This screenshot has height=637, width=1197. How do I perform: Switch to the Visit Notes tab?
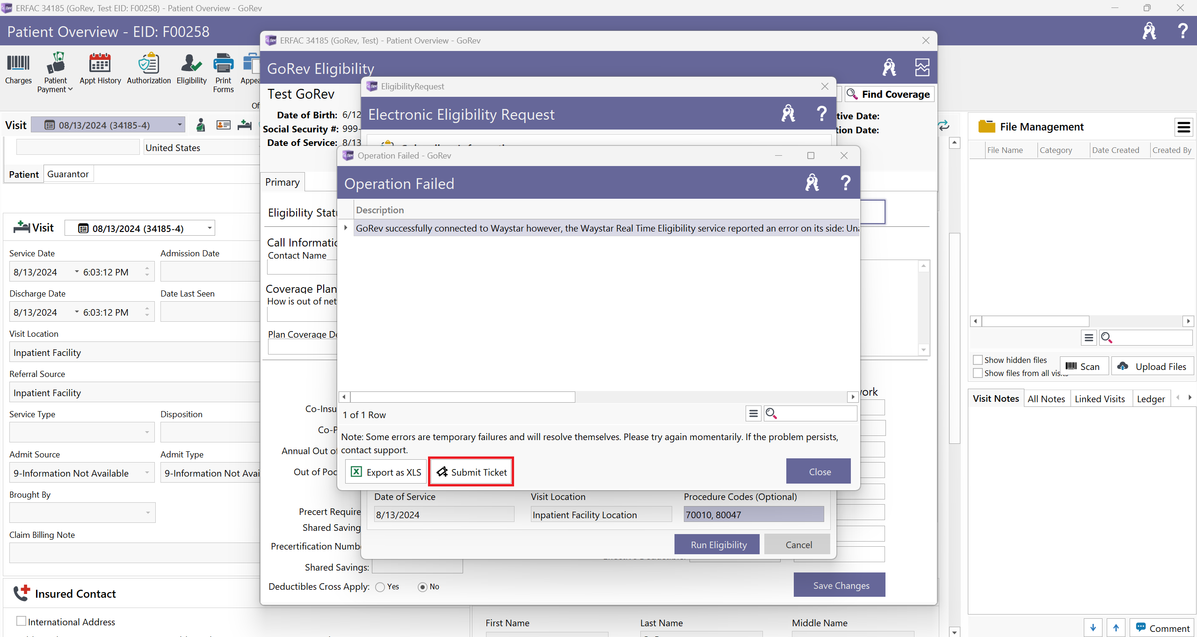click(996, 398)
